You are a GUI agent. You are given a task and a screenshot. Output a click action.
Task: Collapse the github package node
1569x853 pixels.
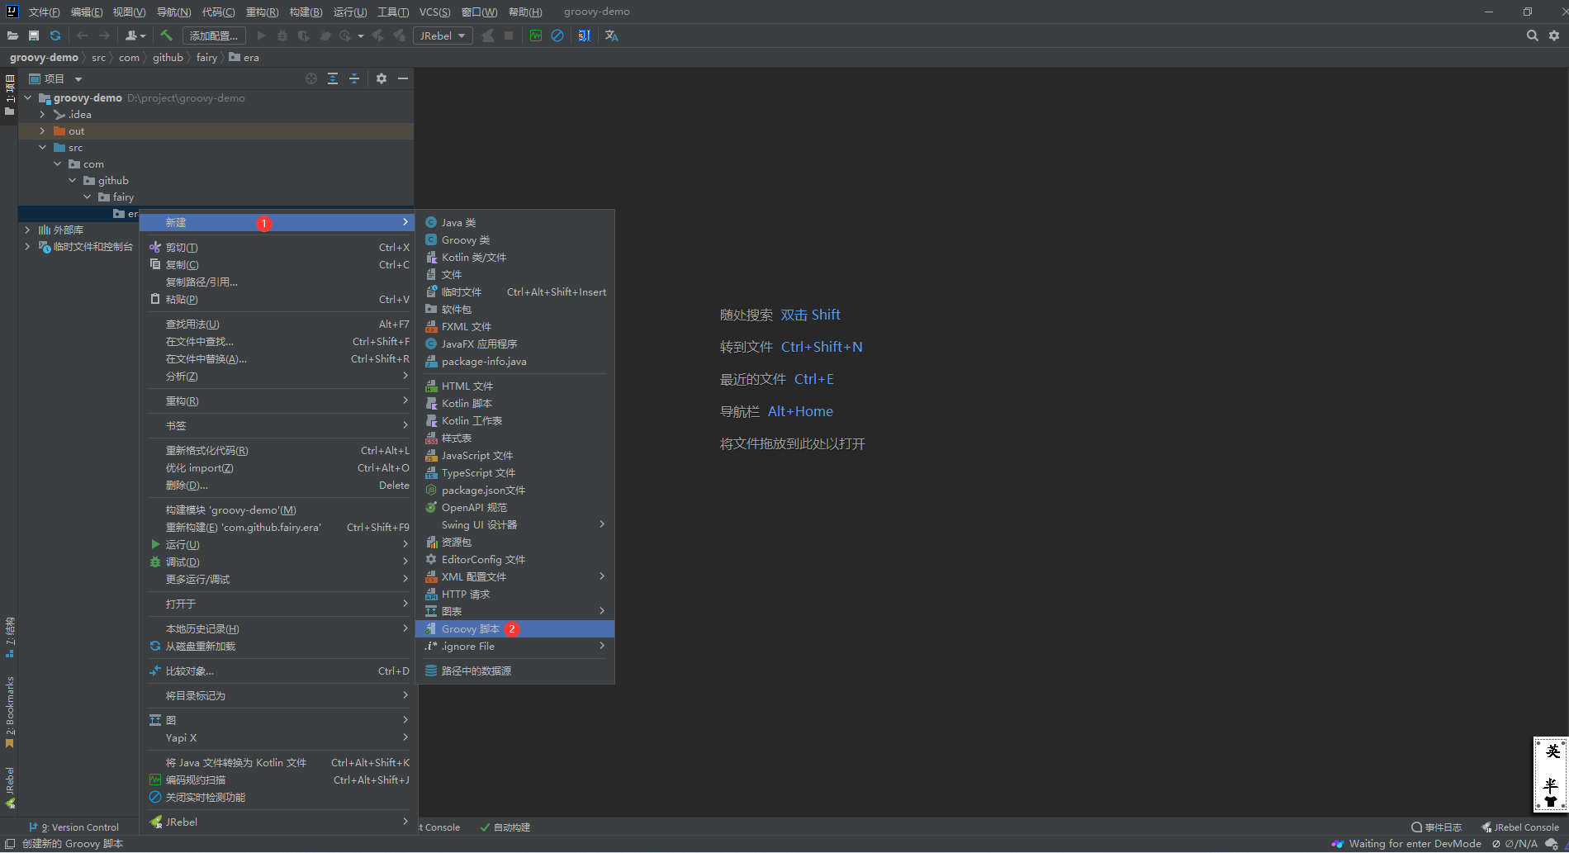(x=72, y=180)
